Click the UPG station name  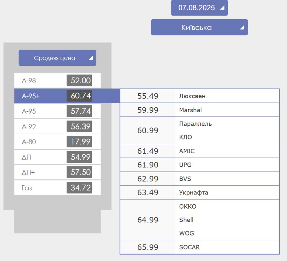coord(185,165)
